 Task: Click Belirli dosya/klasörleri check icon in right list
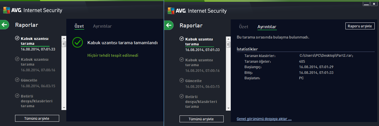tap(182, 96)
